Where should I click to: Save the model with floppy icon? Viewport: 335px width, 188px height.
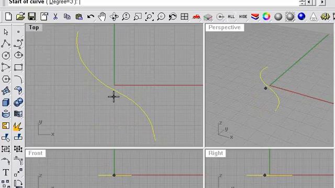[32, 17]
